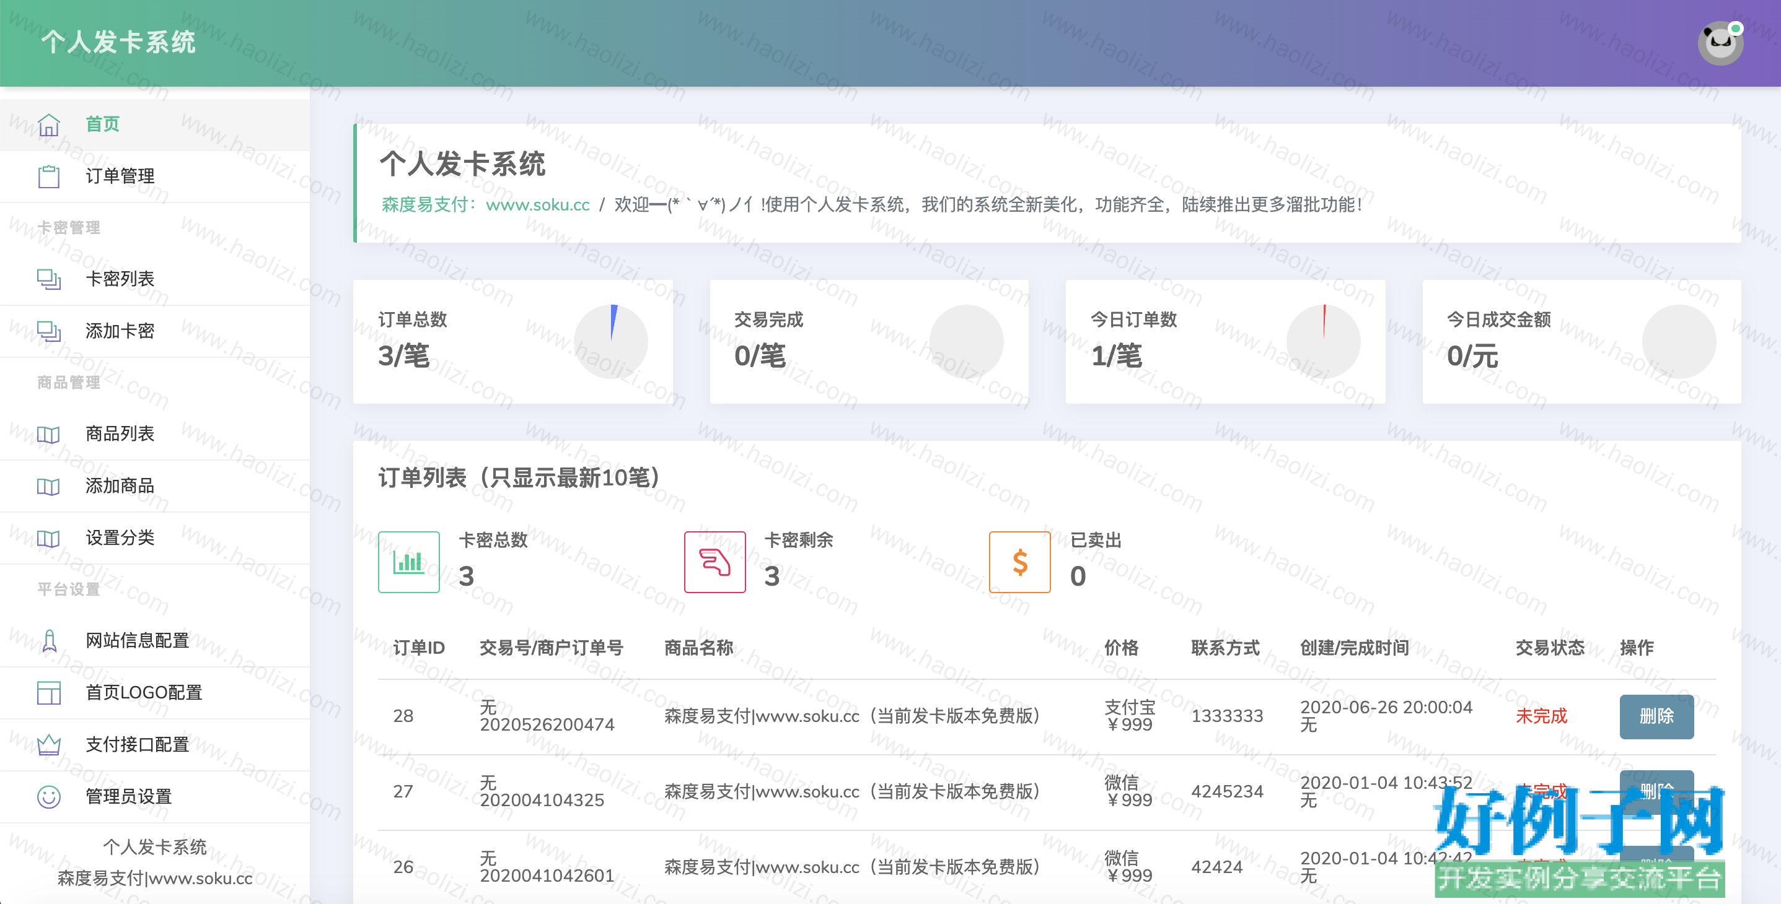Click the red 未完成 status of order 28

click(1542, 716)
